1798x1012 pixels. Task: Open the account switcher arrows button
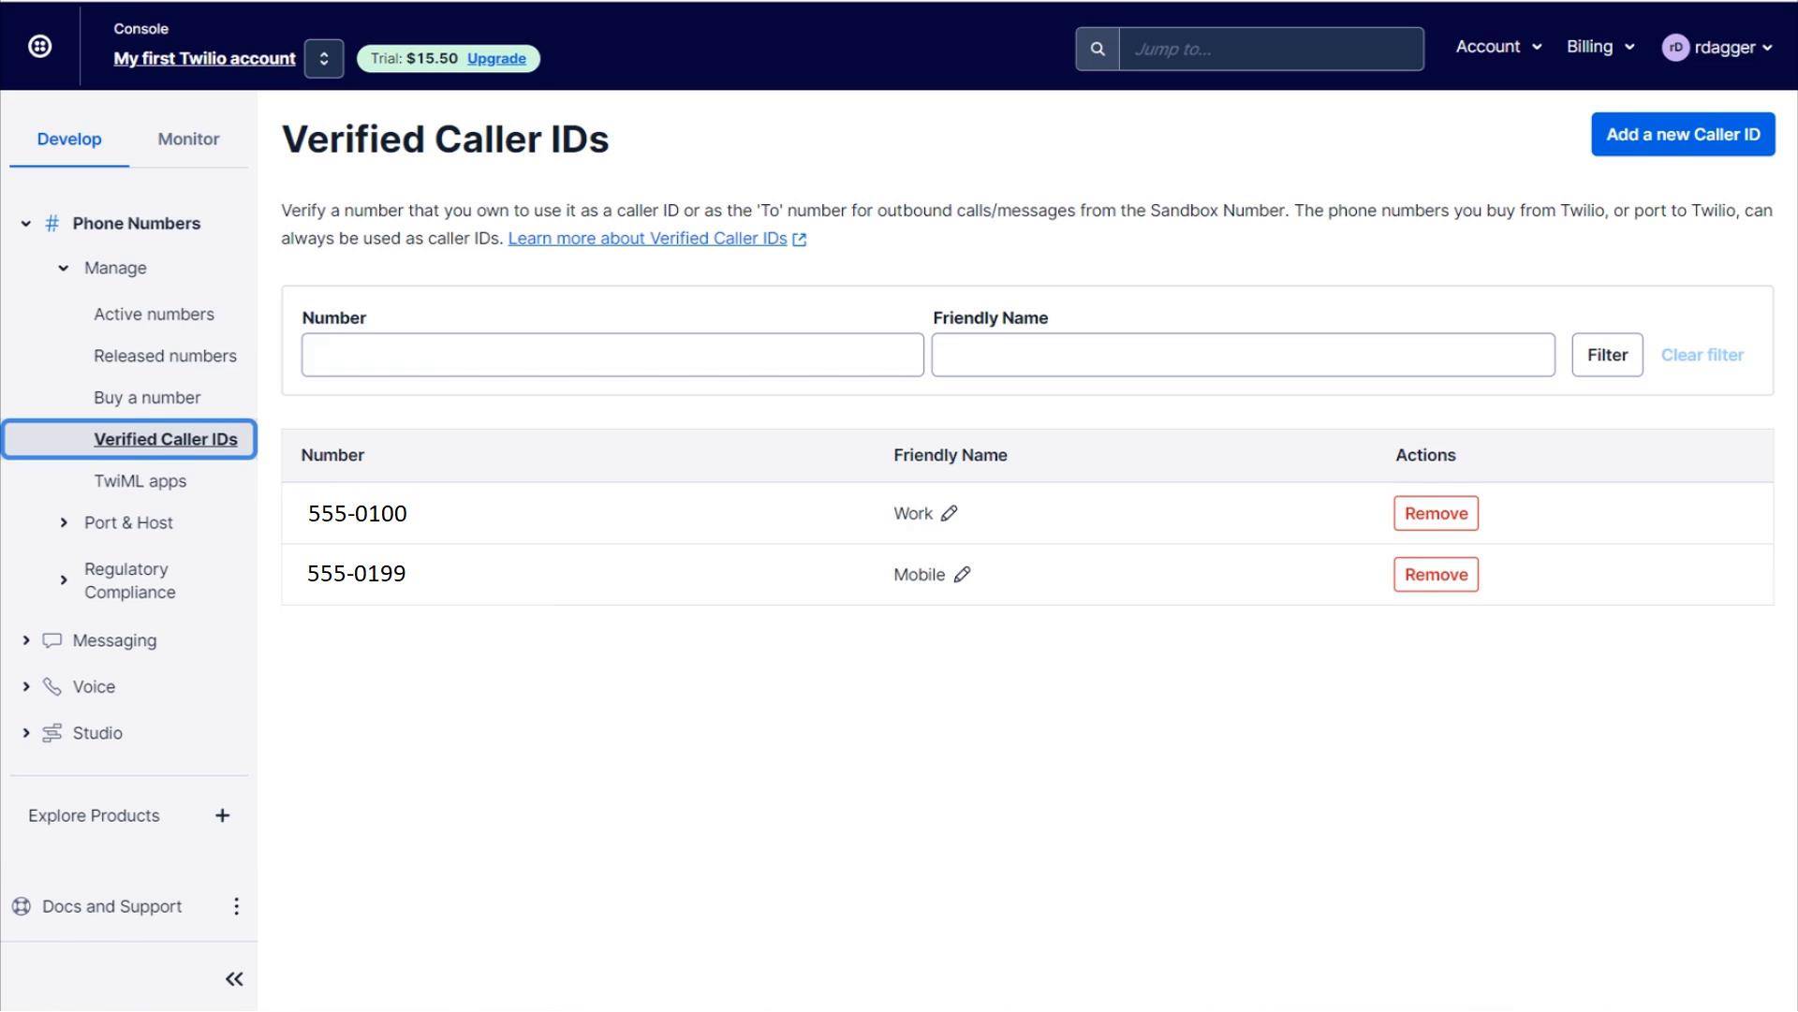(x=324, y=58)
